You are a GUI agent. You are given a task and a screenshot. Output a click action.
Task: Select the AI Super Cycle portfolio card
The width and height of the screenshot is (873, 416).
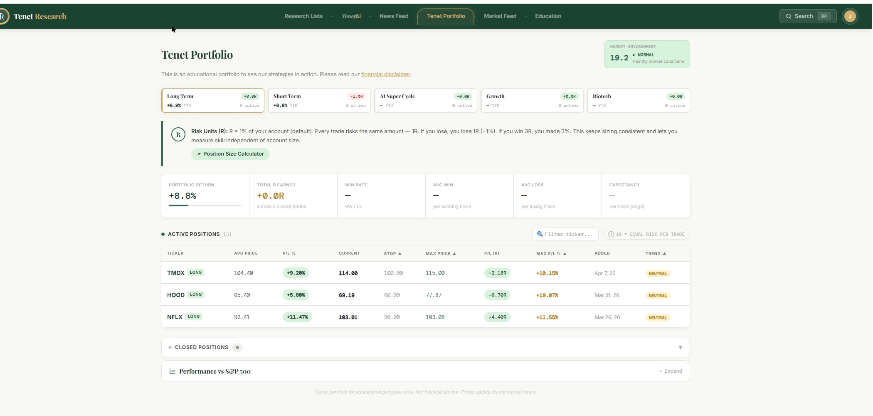coord(426,100)
